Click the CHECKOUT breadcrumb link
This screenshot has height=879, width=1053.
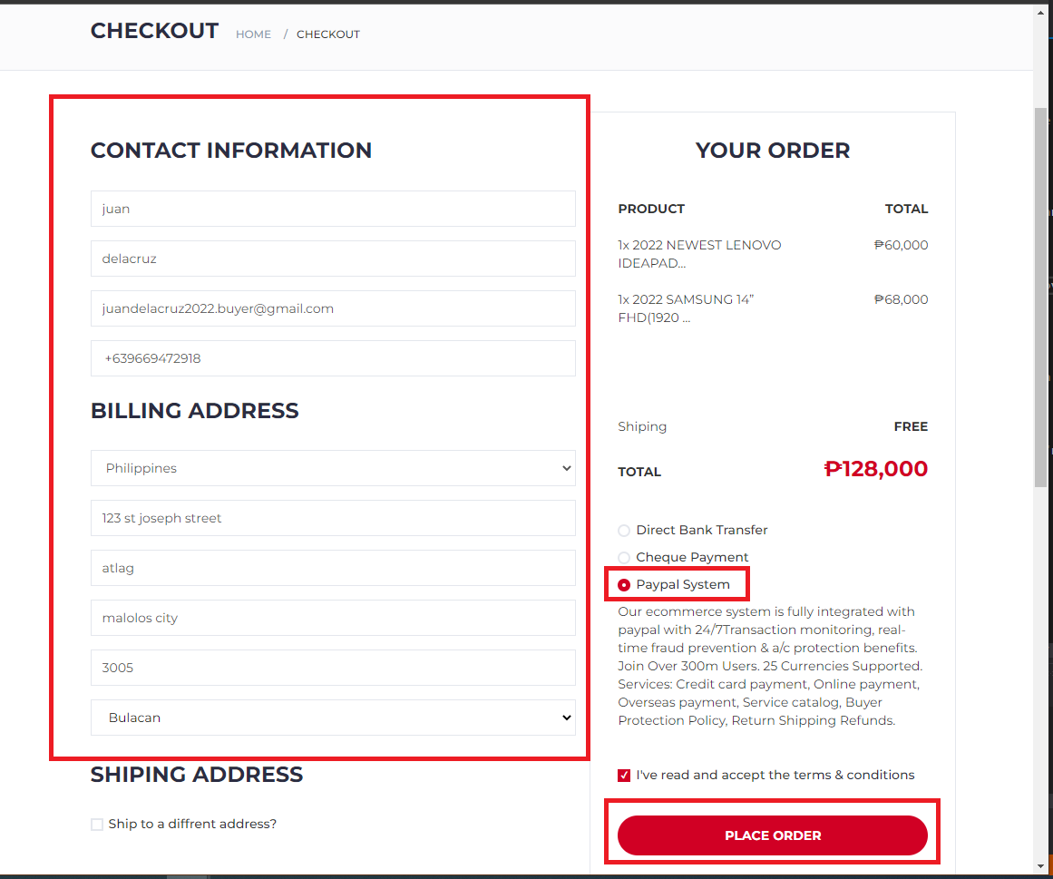tap(328, 34)
